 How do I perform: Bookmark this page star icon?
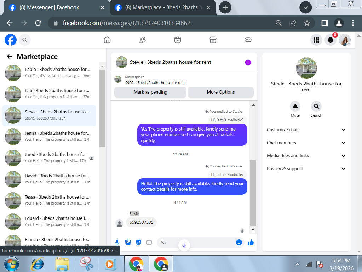click(x=307, y=23)
